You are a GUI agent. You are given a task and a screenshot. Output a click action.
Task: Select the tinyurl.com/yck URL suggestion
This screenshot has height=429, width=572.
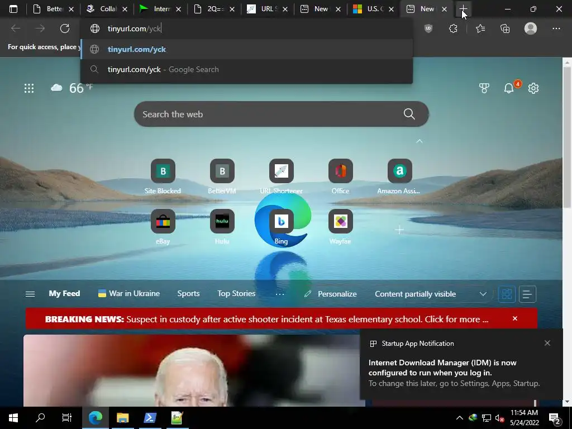(x=246, y=49)
